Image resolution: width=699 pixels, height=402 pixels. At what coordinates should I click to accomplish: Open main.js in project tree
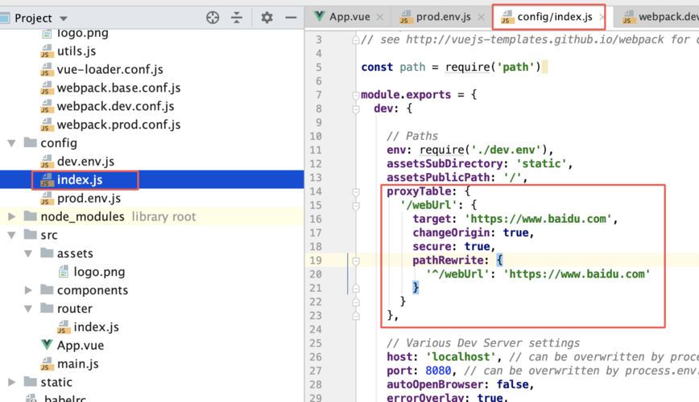tap(77, 364)
